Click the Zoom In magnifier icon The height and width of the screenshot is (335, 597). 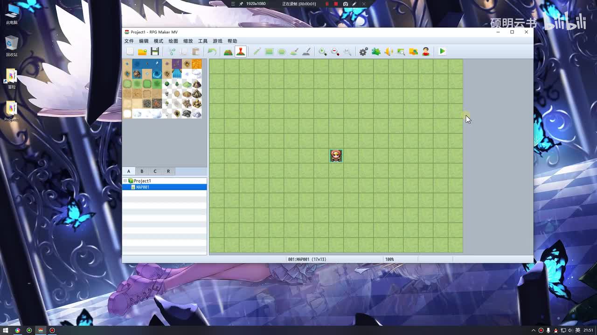coord(323,52)
